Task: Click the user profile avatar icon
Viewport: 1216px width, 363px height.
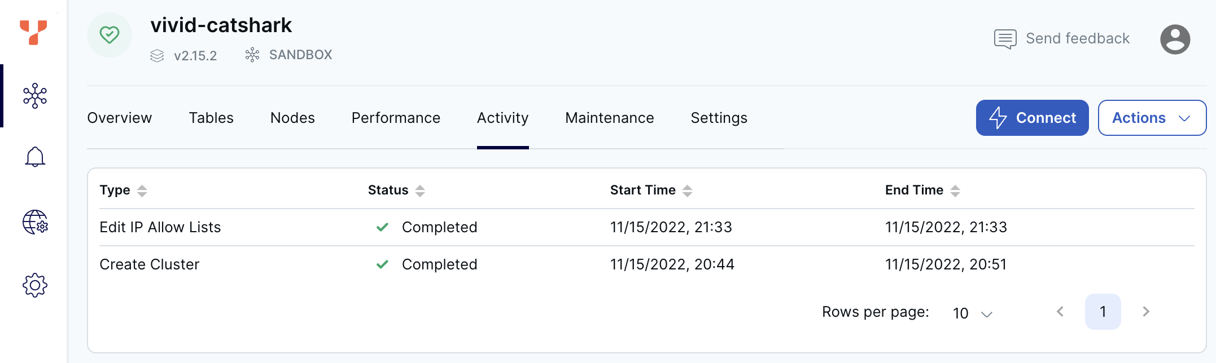Action: 1175,39
